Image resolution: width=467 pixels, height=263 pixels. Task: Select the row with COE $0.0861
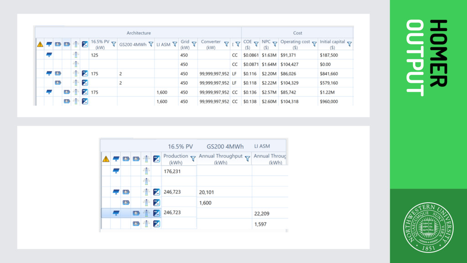194,55
